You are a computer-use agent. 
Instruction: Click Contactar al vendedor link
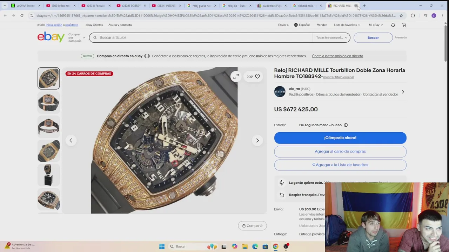[380, 94]
